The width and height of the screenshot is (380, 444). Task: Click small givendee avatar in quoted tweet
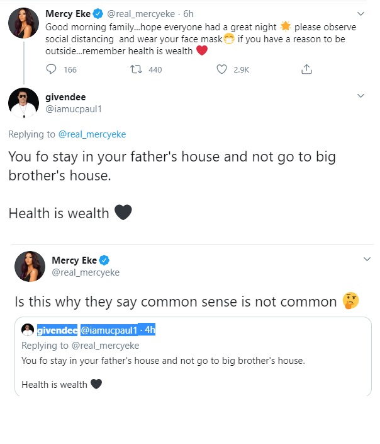pyautogui.click(x=28, y=330)
